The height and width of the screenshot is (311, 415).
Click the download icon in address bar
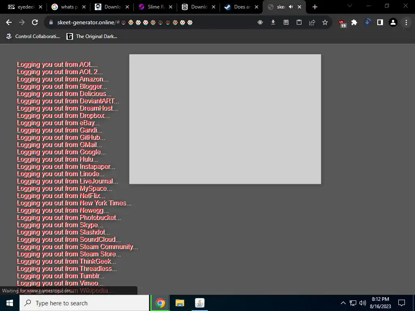click(x=273, y=23)
